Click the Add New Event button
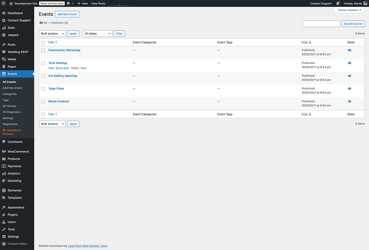 tap(67, 14)
